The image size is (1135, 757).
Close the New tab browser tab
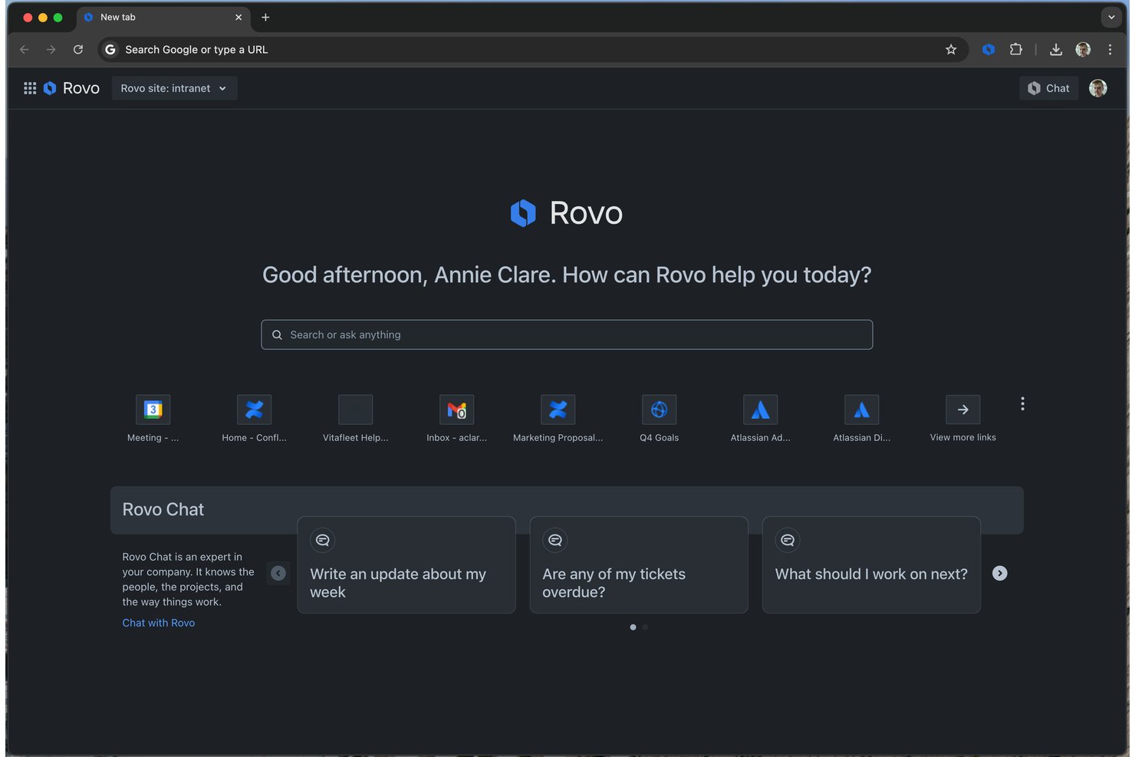click(x=239, y=17)
